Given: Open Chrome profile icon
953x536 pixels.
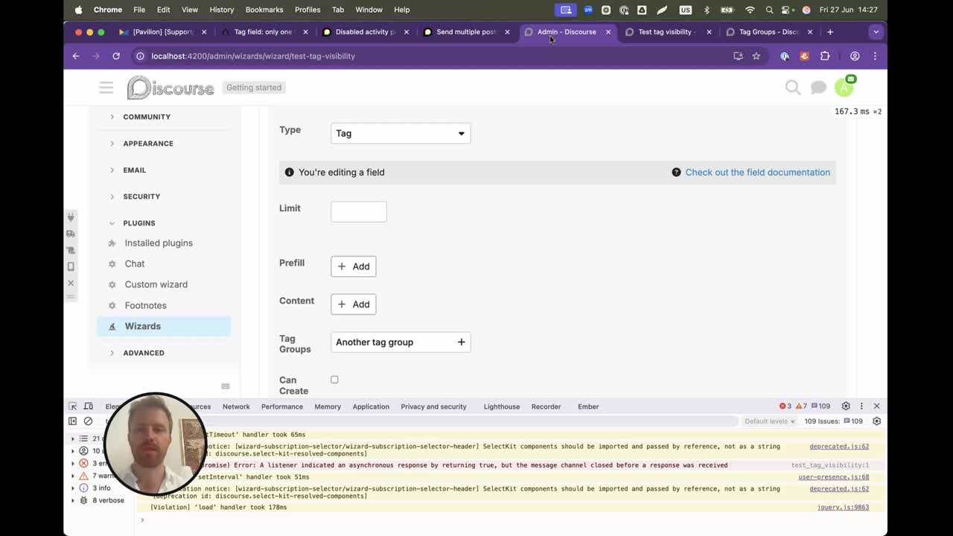Looking at the screenshot, I should (855, 56).
